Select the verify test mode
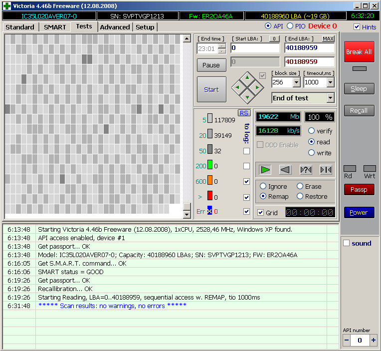This screenshot has height=351, width=381. 311,131
